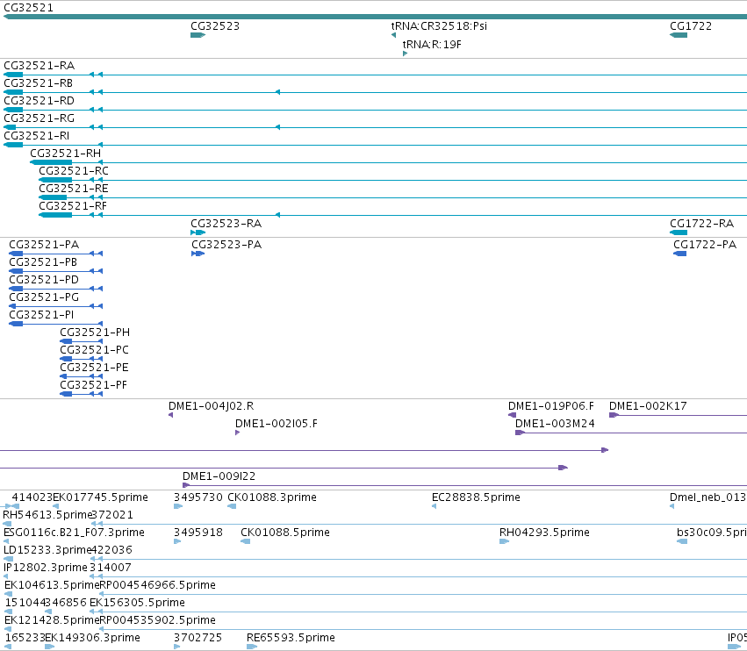Image resolution: width=747 pixels, height=651 pixels.
Task: Click EST label IP12802.3prime
Action: coord(46,567)
